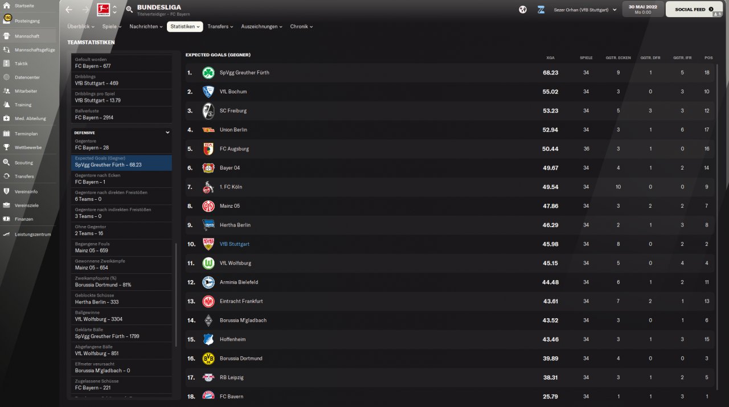Screen dimensions: 729x407
Task: Sort table by Ggtr. DFR column
Action: click(x=650, y=57)
